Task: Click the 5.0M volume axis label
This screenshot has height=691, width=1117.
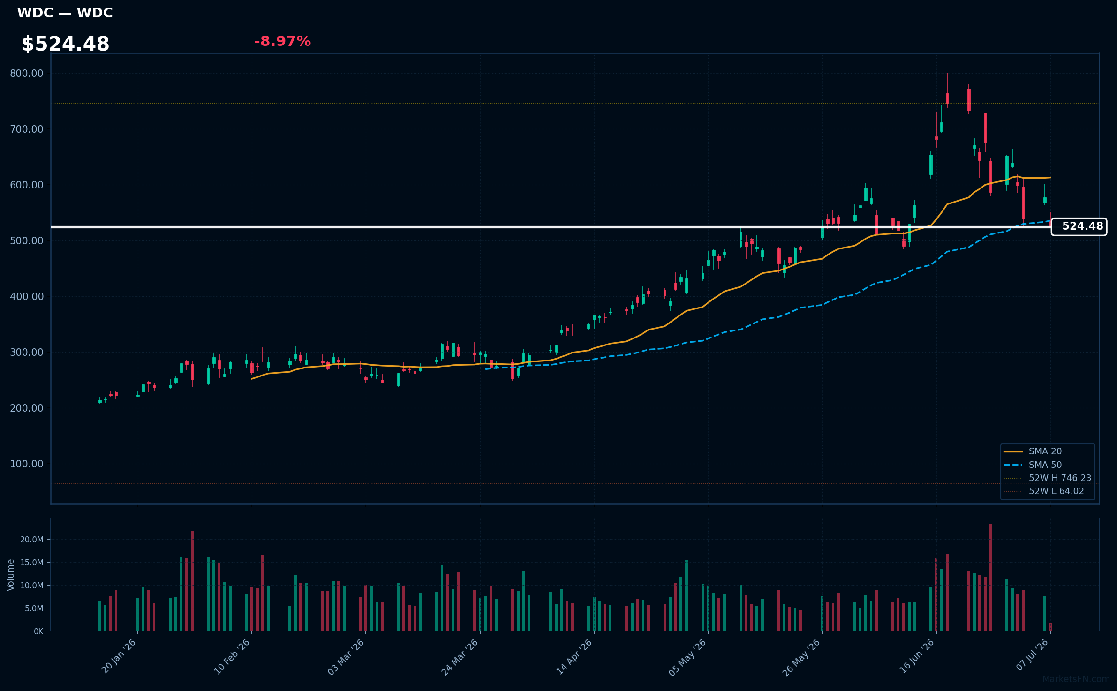Action: click(34, 608)
